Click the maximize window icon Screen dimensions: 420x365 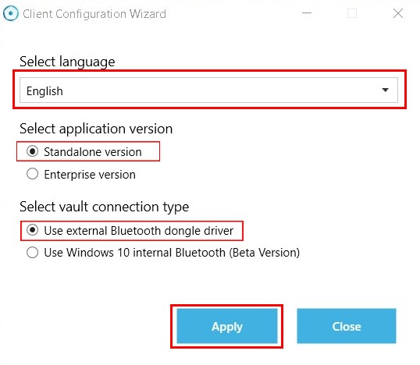tap(352, 13)
